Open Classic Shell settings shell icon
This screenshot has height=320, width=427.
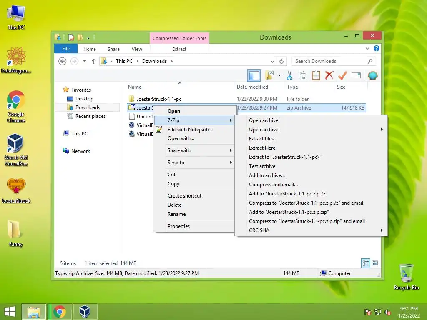[x=372, y=75]
